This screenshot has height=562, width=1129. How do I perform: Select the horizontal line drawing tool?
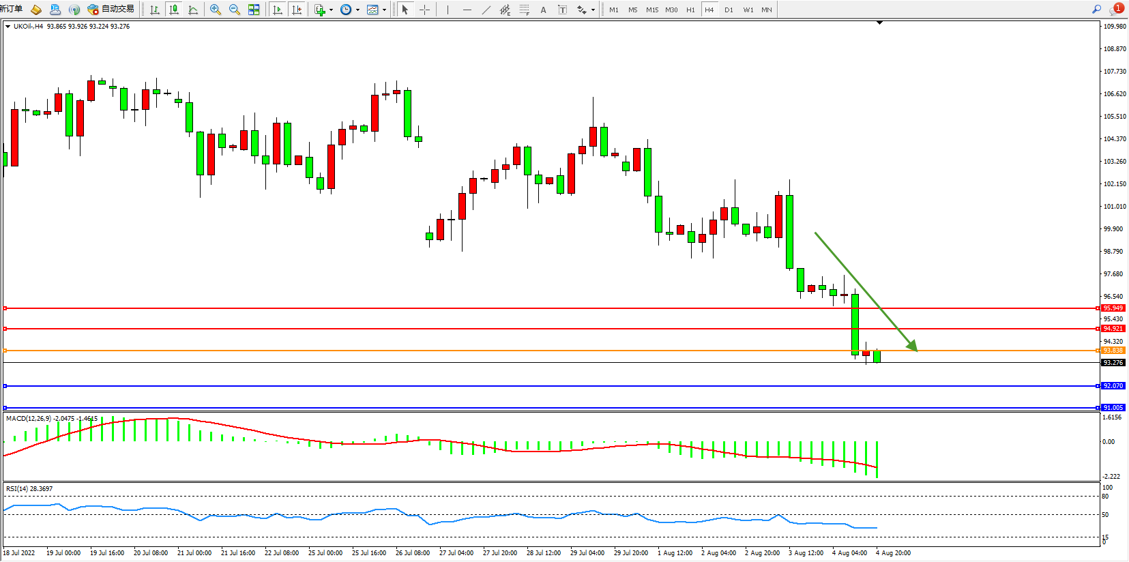467,10
